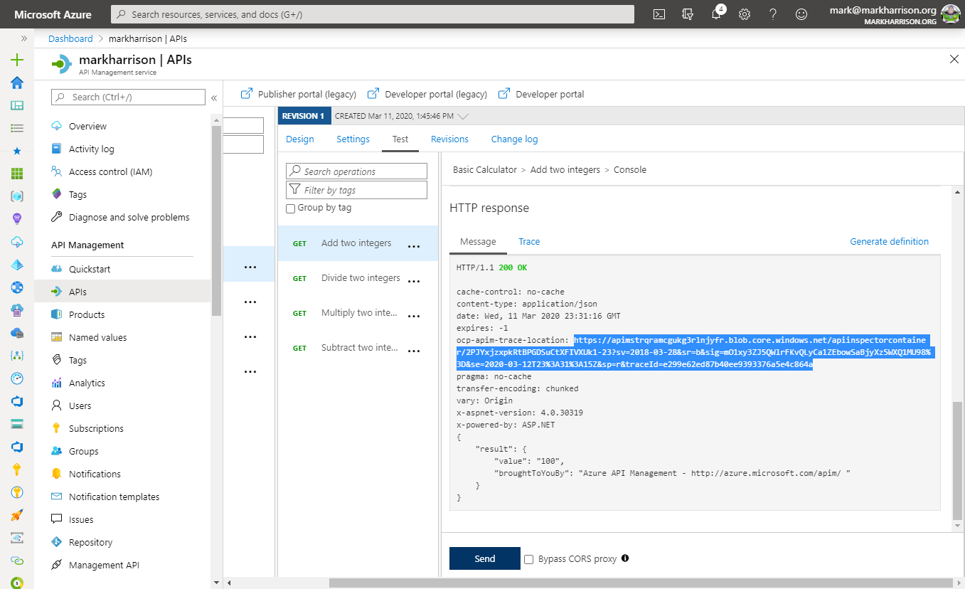
Task: Open the portal settings gear
Action: point(744,14)
